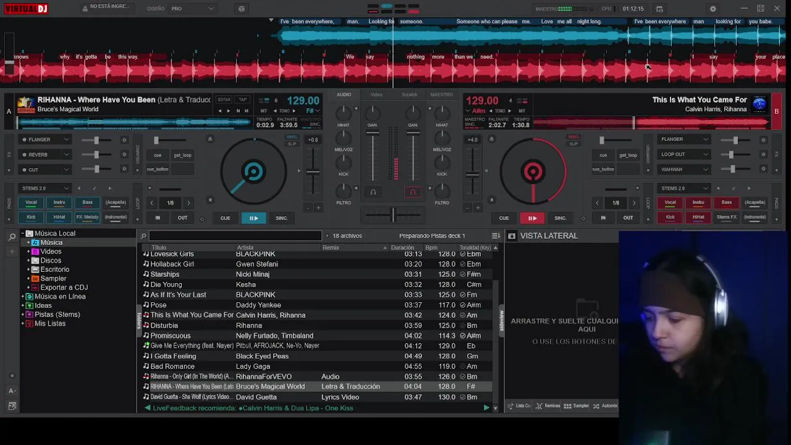Open the browser options list icon
This screenshot has height=445, width=791.
[x=496, y=235]
